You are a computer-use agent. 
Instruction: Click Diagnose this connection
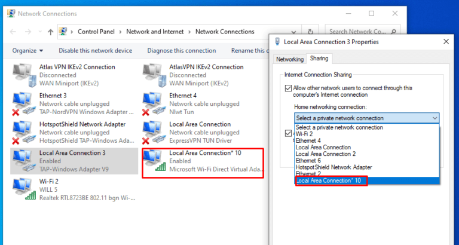tap(182, 51)
